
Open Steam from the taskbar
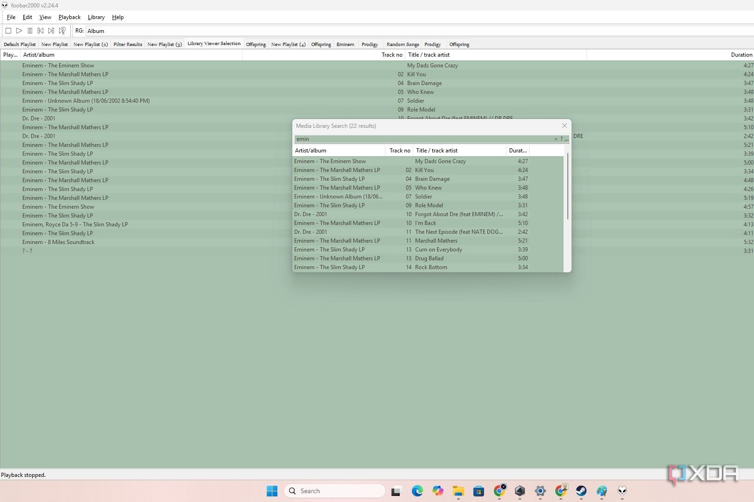click(581, 491)
